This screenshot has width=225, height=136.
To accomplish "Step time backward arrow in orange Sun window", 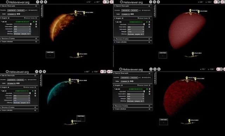I will (x=17, y=14).
